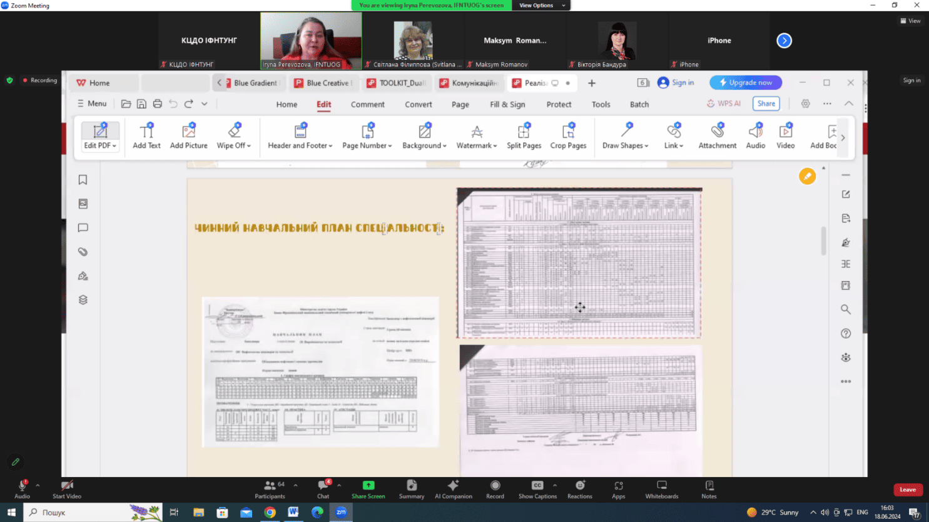Screen dimensions: 929x522
Task: Click the document vertical scrollbar thumb
Action: pos(823,241)
